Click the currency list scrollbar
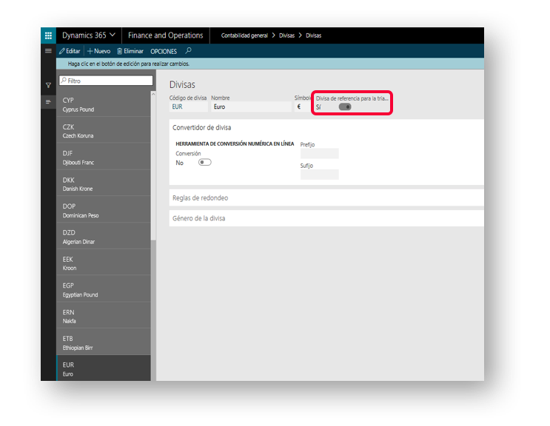 point(153,168)
